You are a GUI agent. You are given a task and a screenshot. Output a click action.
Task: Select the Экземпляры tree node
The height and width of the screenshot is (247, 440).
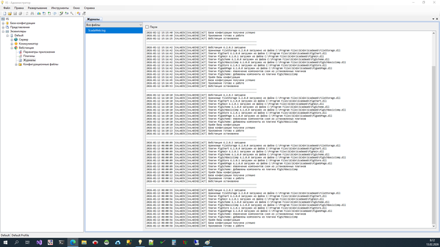[x=19, y=32]
